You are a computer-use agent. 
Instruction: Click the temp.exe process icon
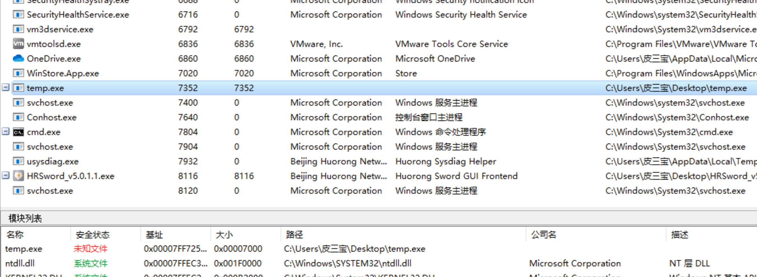tap(18, 88)
